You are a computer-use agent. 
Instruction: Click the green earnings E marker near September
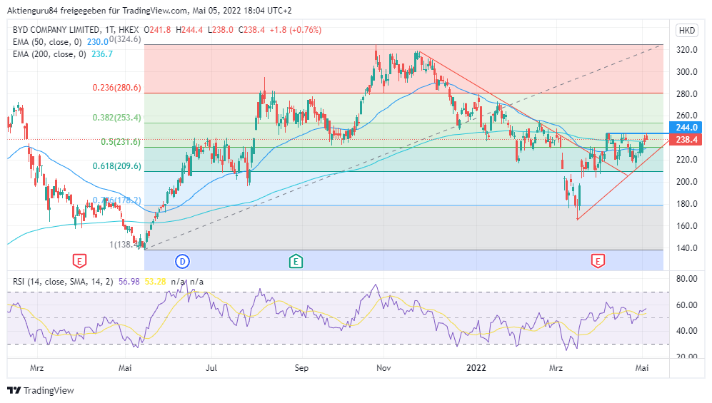(x=296, y=261)
